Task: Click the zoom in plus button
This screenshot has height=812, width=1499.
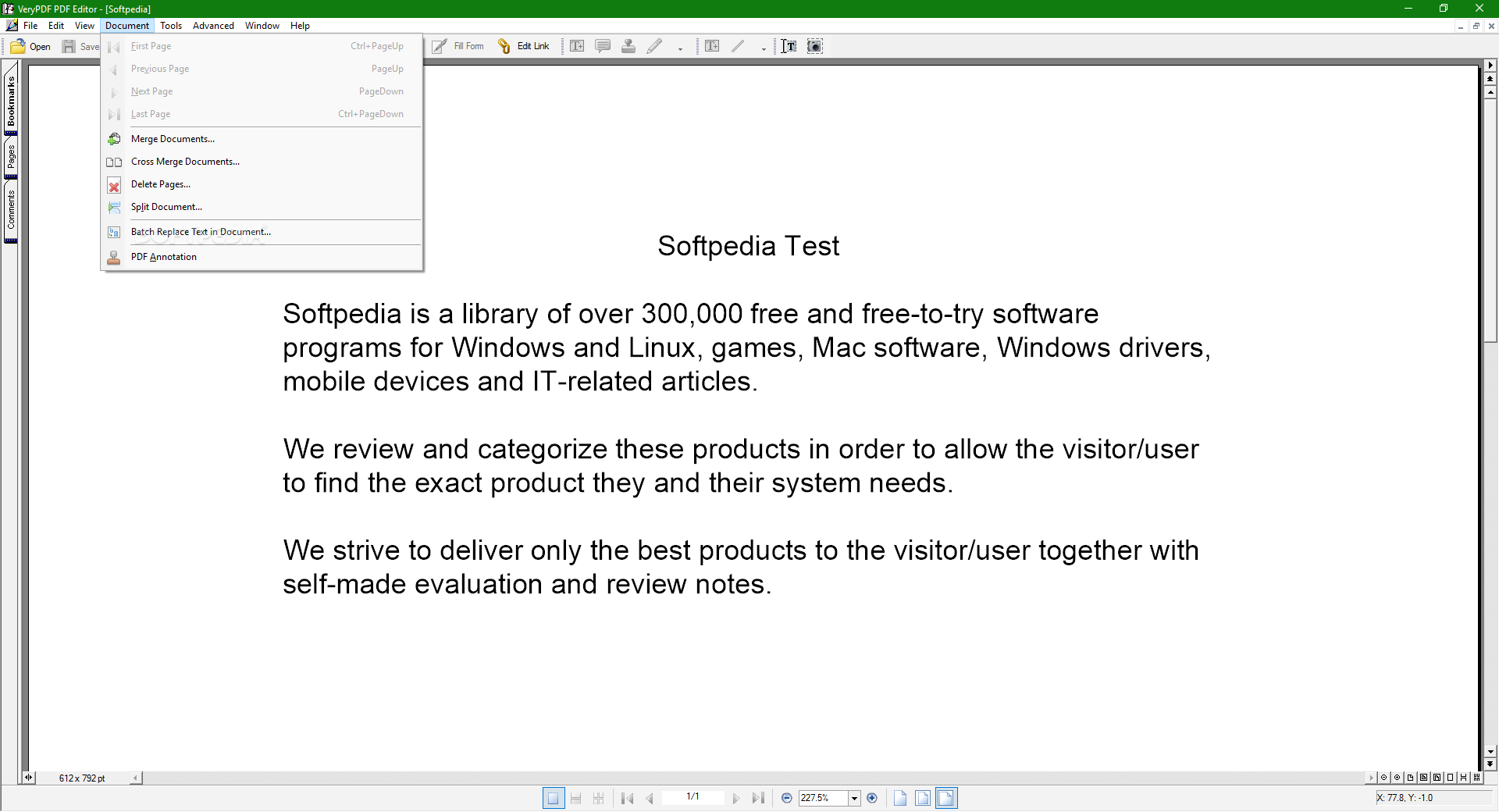Action: point(872,798)
